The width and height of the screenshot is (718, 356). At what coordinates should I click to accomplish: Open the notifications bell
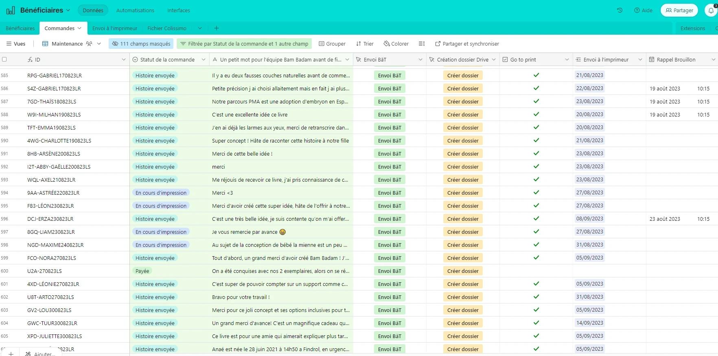pyautogui.click(x=711, y=10)
